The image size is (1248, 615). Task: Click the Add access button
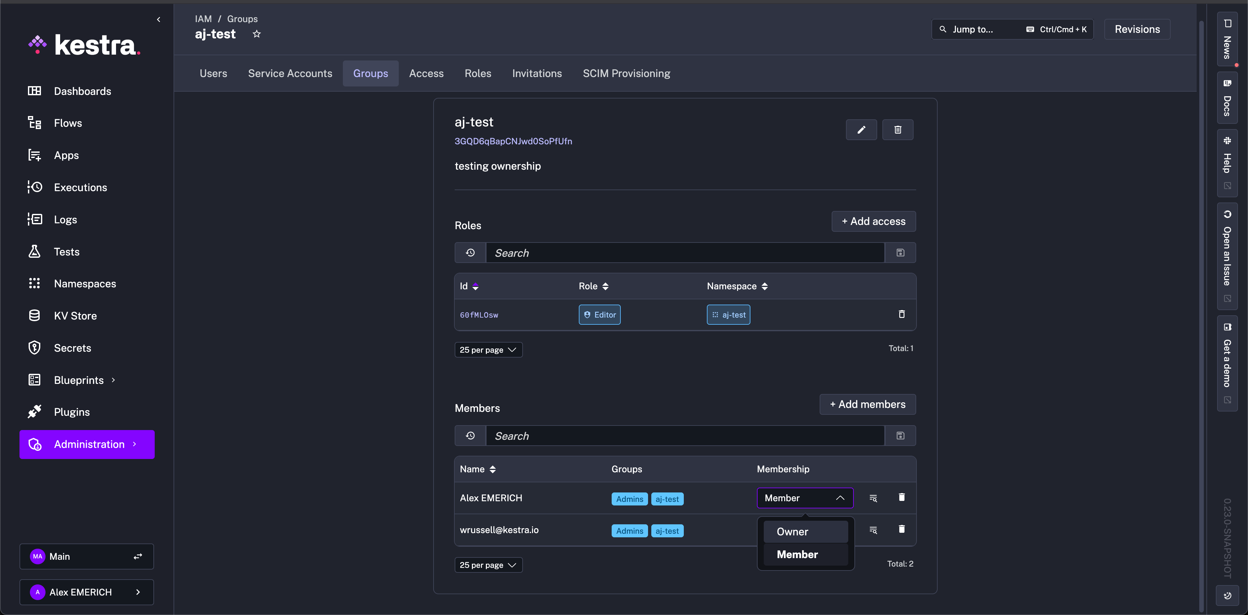[x=873, y=221]
